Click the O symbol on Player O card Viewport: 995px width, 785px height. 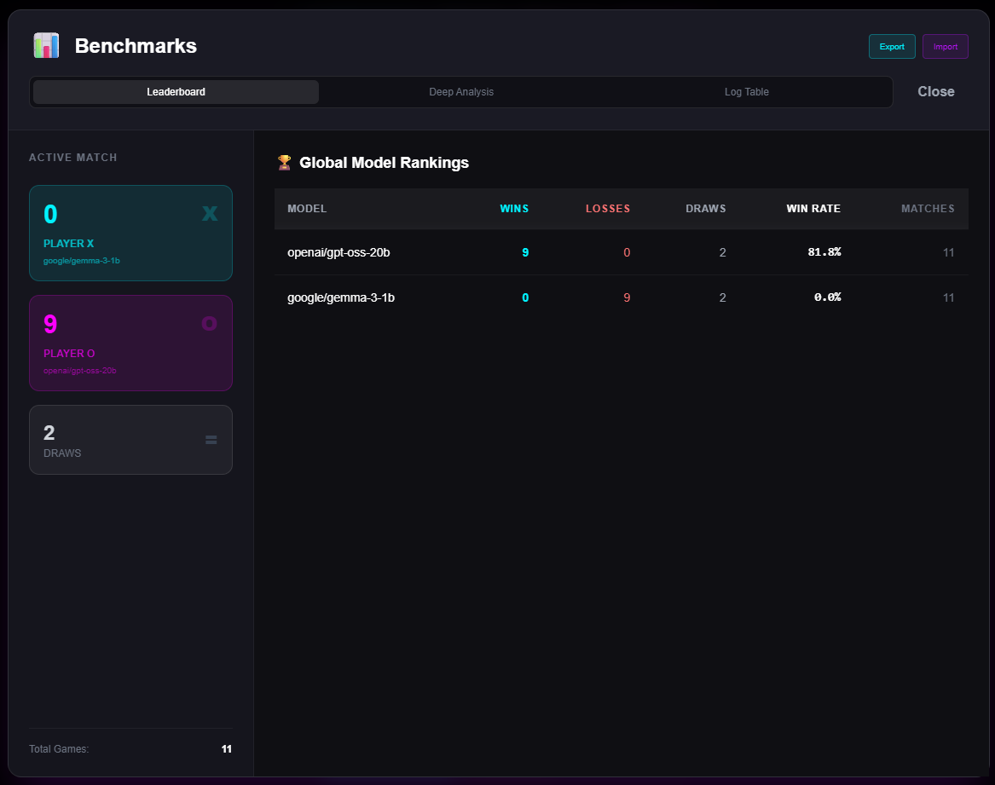point(209,323)
